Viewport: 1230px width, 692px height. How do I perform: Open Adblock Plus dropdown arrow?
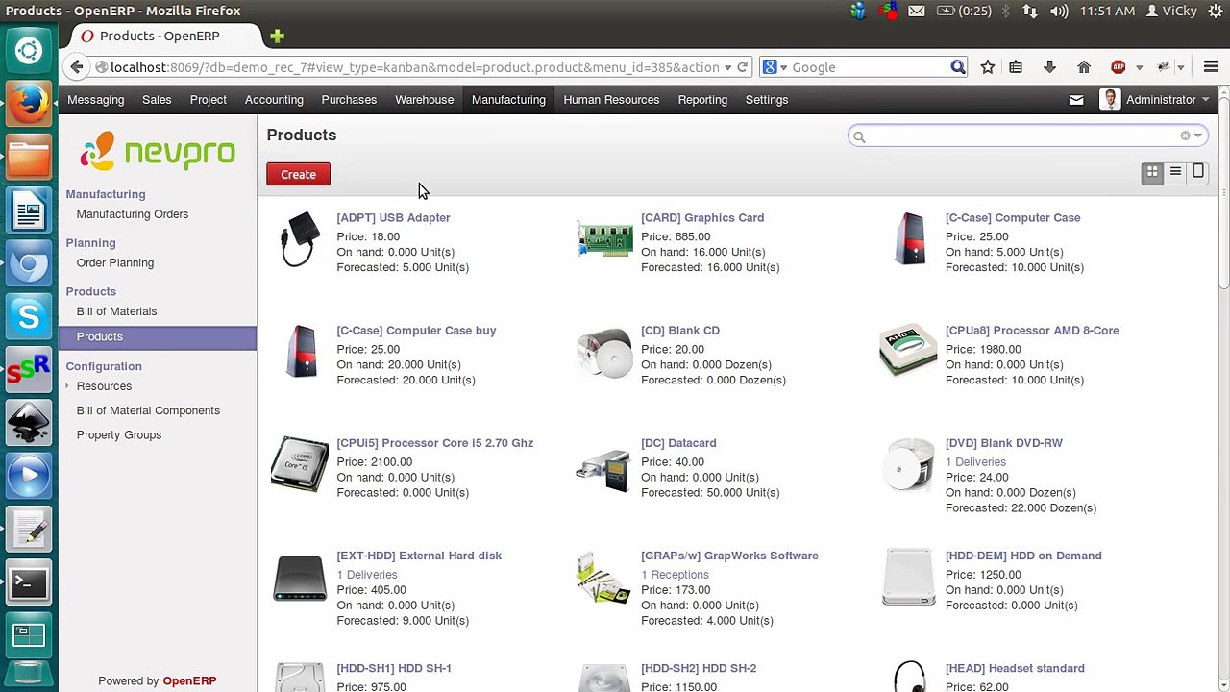point(1139,67)
